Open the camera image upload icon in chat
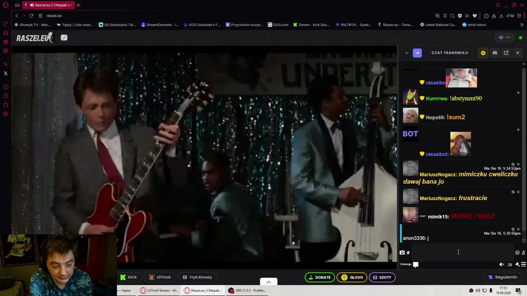 point(402,252)
